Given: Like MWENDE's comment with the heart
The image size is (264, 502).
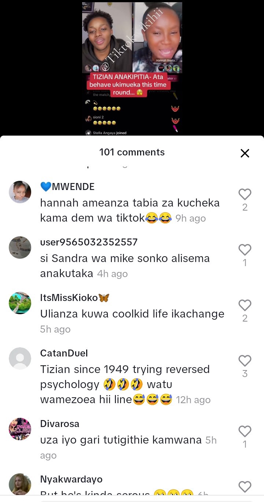Looking at the screenshot, I should [x=245, y=194].
